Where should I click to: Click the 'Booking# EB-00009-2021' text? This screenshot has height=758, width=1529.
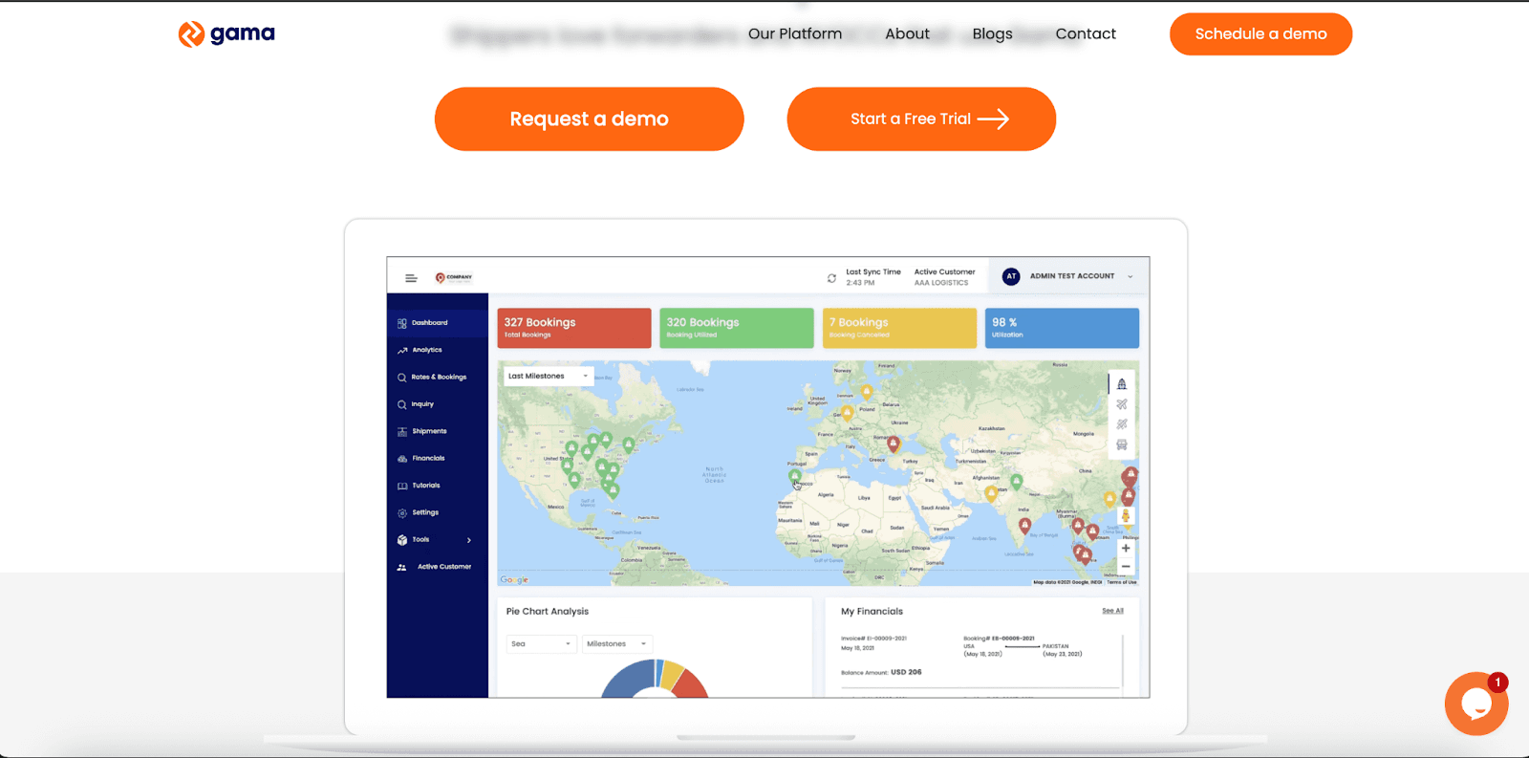999,639
